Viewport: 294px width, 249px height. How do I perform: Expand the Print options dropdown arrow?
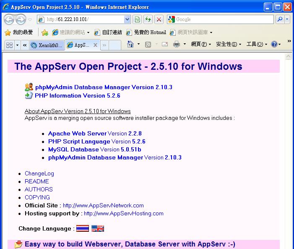click(185, 44)
